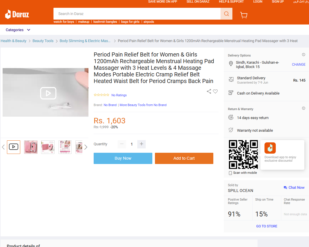This screenshot has width=309, height=247.
Task: Click in the Search in Daraz field
Action: (137, 14)
